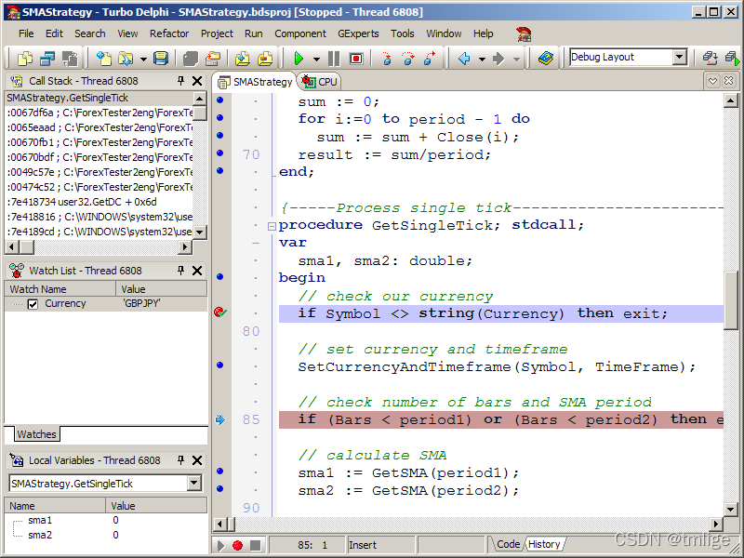Screen dimensions: 744x558
Task: Switch to the History tab at bottom
Action: (544, 544)
